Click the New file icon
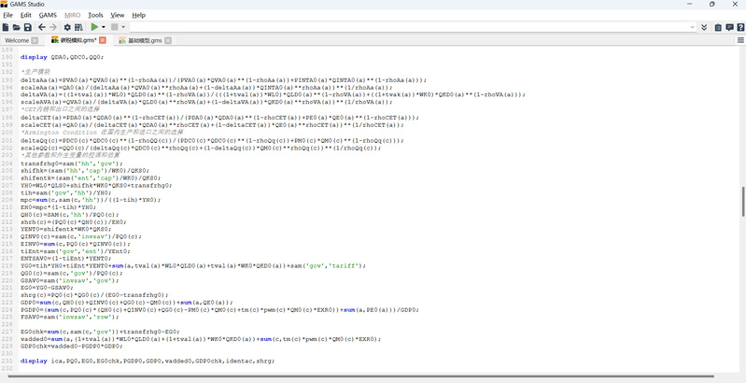The height and width of the screenshot is (383, 746). click(6, 27)
